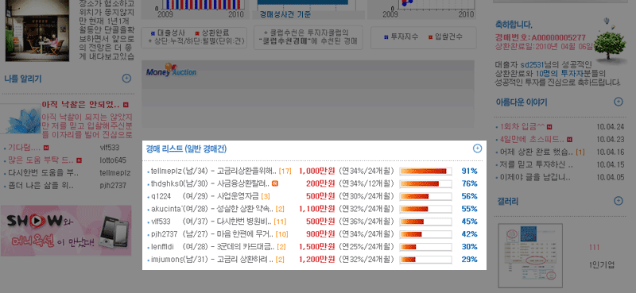Screen dimensions: 636x293
Task: Click the plus icon beside 아름다운 이야기
Action: [x=619, y=102]
